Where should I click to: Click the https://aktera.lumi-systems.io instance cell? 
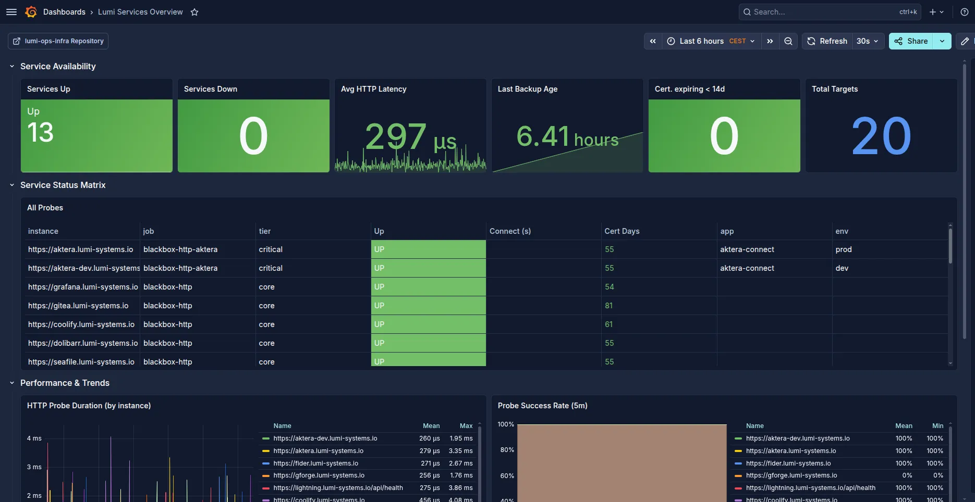pos(82,249)
